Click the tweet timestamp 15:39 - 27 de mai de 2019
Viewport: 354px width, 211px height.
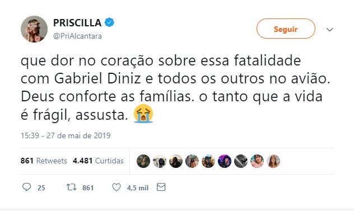pos(66,135)
